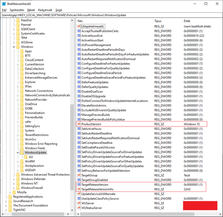Image resolution: width=223 pixels, height=217 pixels.
Task: Click the TargetGroupEnabled DWORD icon
Action: click(x=79, y=180)
